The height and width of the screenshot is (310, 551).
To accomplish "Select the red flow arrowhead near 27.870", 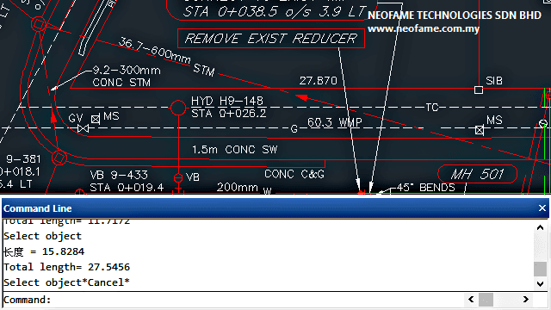I will [x=301, y=97].
